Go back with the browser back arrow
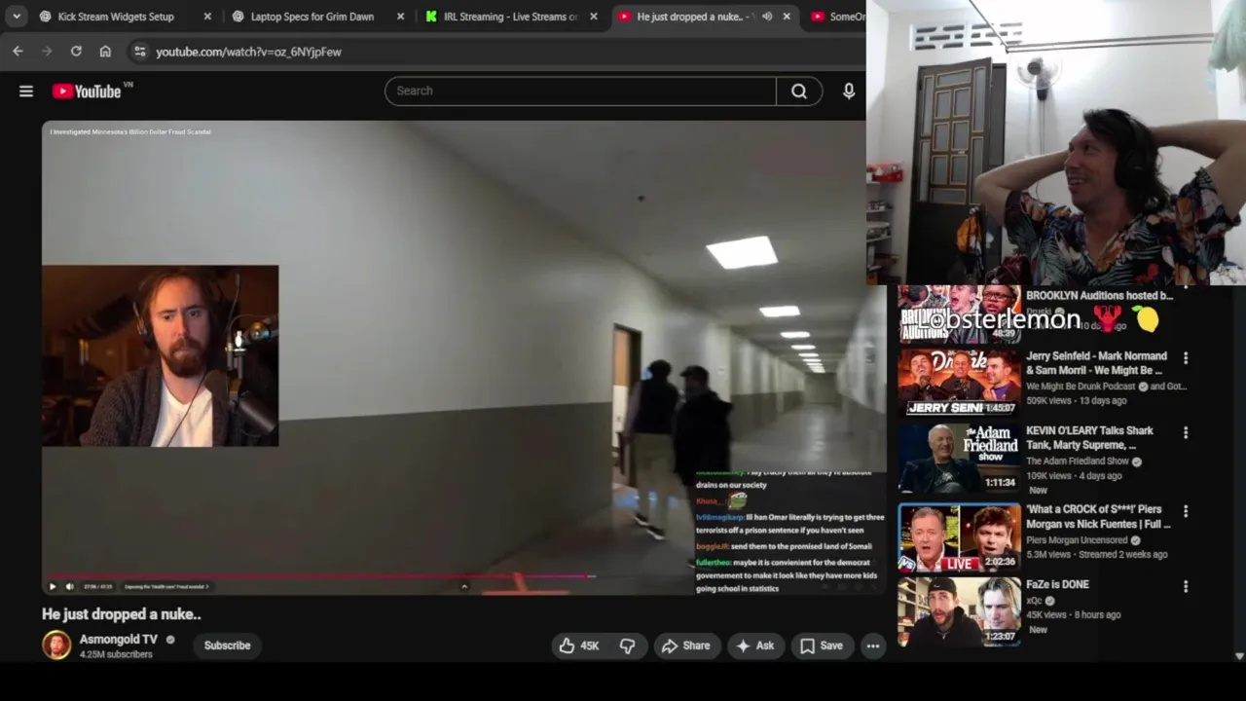1246x701 pixels. pyautogui.click(x=18, y=52)
